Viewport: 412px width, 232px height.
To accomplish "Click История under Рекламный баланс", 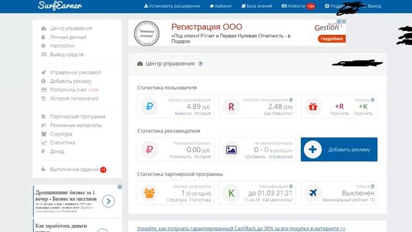I will tap(203, 157).
